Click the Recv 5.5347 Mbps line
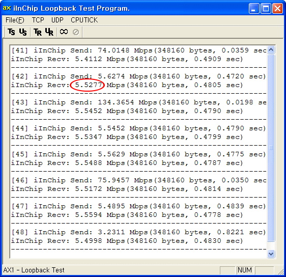 click(x=127, y=137)
